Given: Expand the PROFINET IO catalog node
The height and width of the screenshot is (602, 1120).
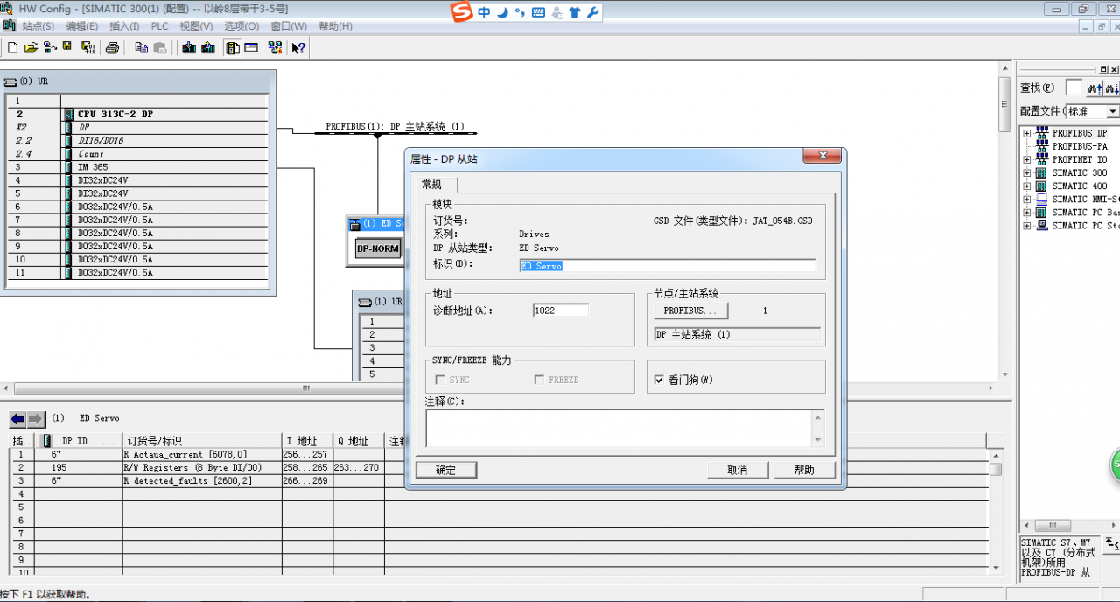Looking at the screenshot, I should coord(1027,160).
